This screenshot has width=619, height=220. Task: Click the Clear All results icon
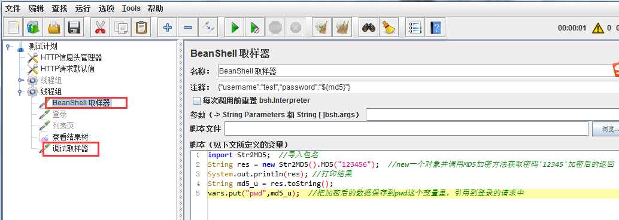[342, 27]
